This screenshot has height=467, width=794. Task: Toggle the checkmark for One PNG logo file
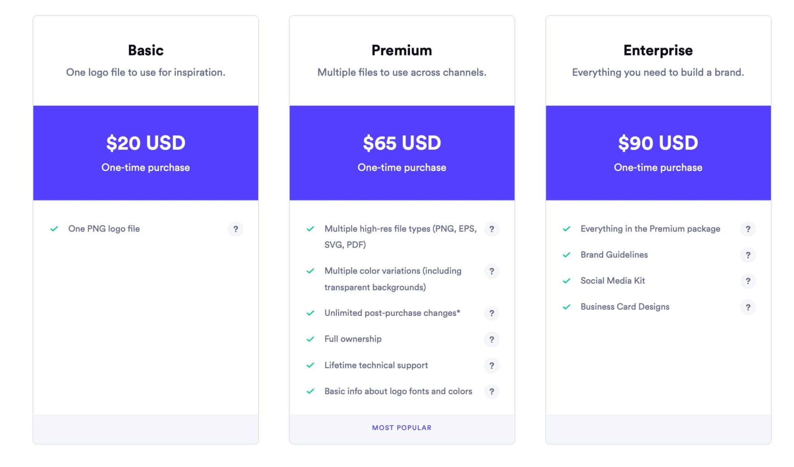coord(55,228)
